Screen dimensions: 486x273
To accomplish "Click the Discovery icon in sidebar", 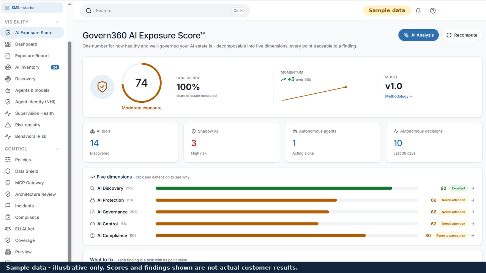I will click(x=8, y=79).
